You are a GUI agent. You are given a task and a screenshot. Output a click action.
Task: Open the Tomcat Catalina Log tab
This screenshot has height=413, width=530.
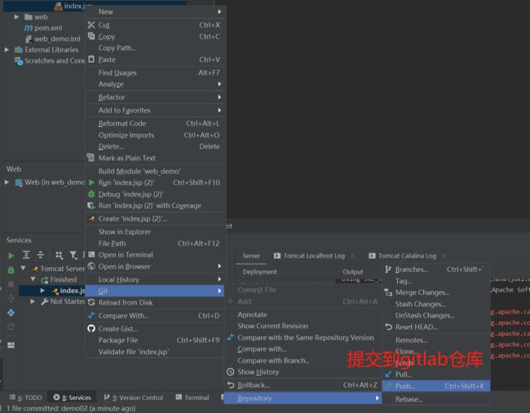(x=407, y=256)
